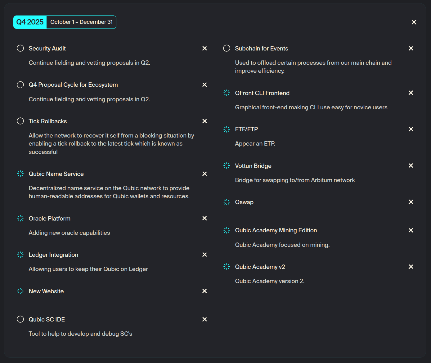
Task: Click the spinner icon beside New Website
Action: 20,291
